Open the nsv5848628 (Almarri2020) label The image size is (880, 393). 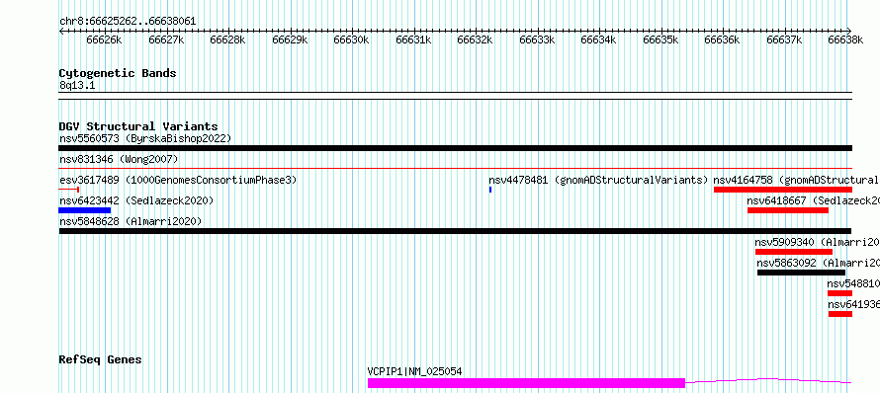coord(131,222)
